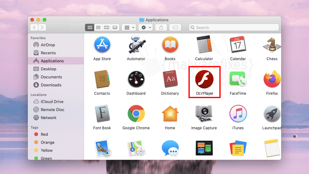Select the Mission Control icon
The width and height of the screenshot is (309, 174).
pos(204,148)
